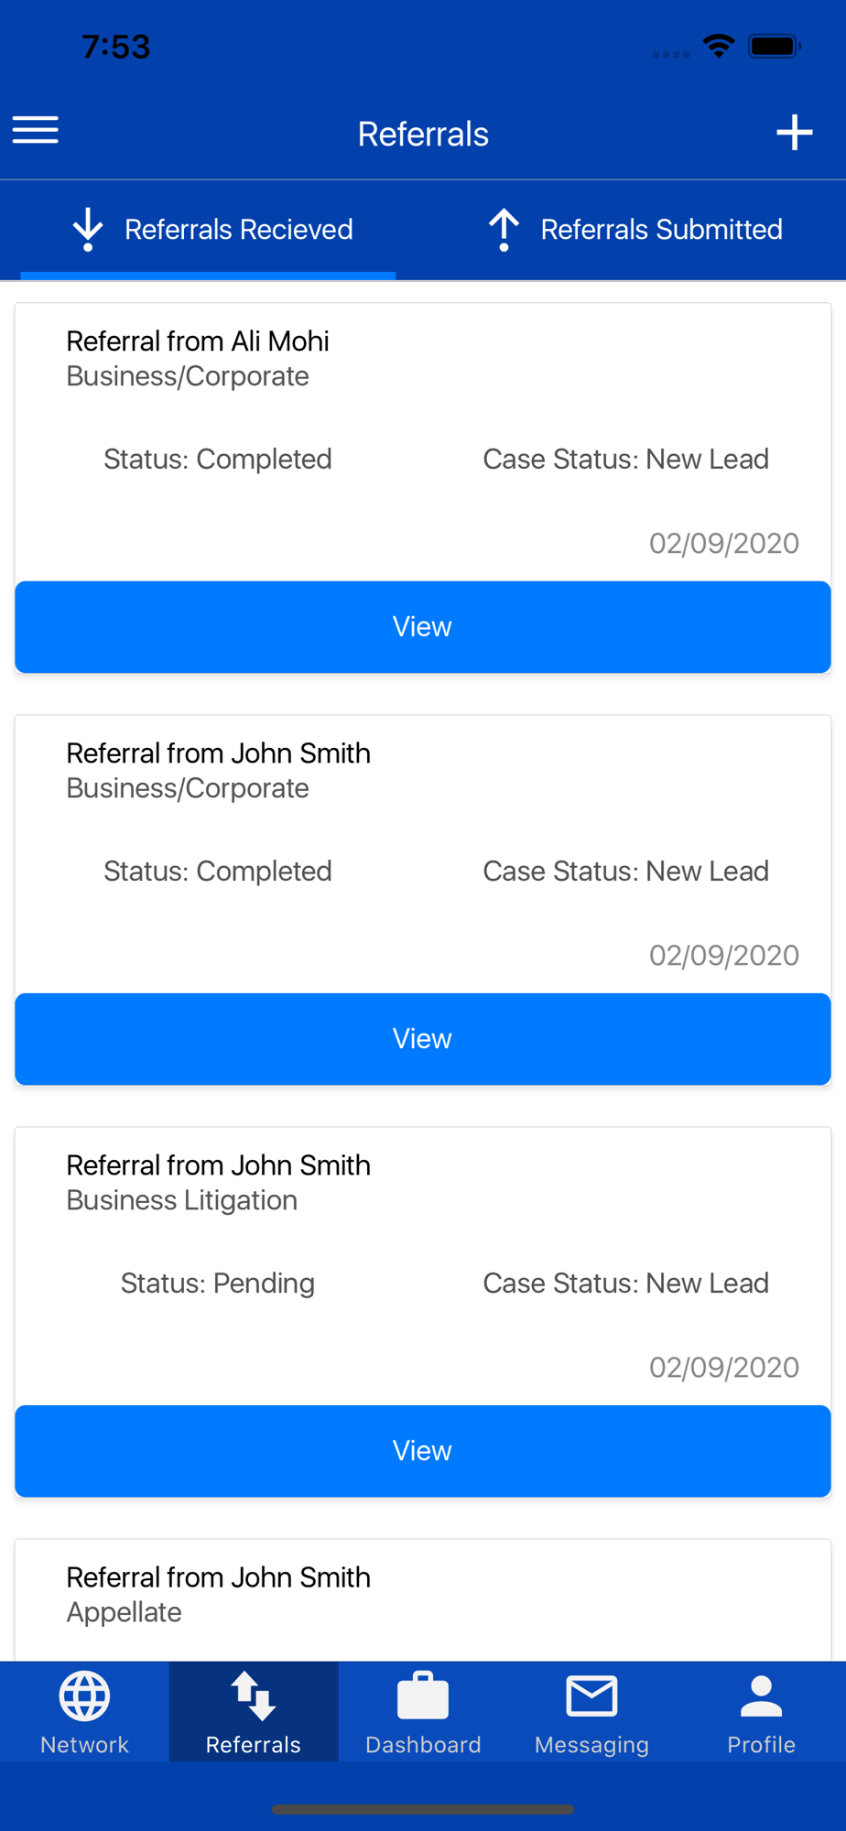Click the down arrow Referrals Recieved icon
The height and width of the screenshot is (1831, 846).
(x=88, y=229)
